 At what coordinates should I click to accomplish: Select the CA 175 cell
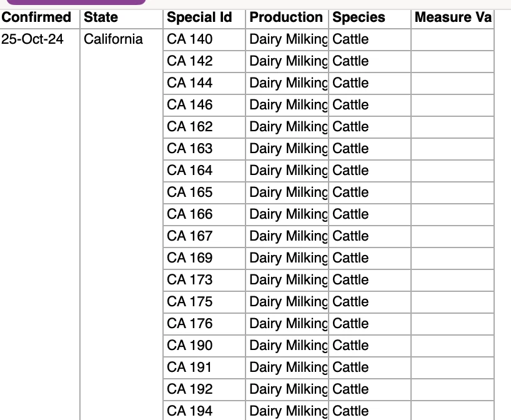(204, 302)
